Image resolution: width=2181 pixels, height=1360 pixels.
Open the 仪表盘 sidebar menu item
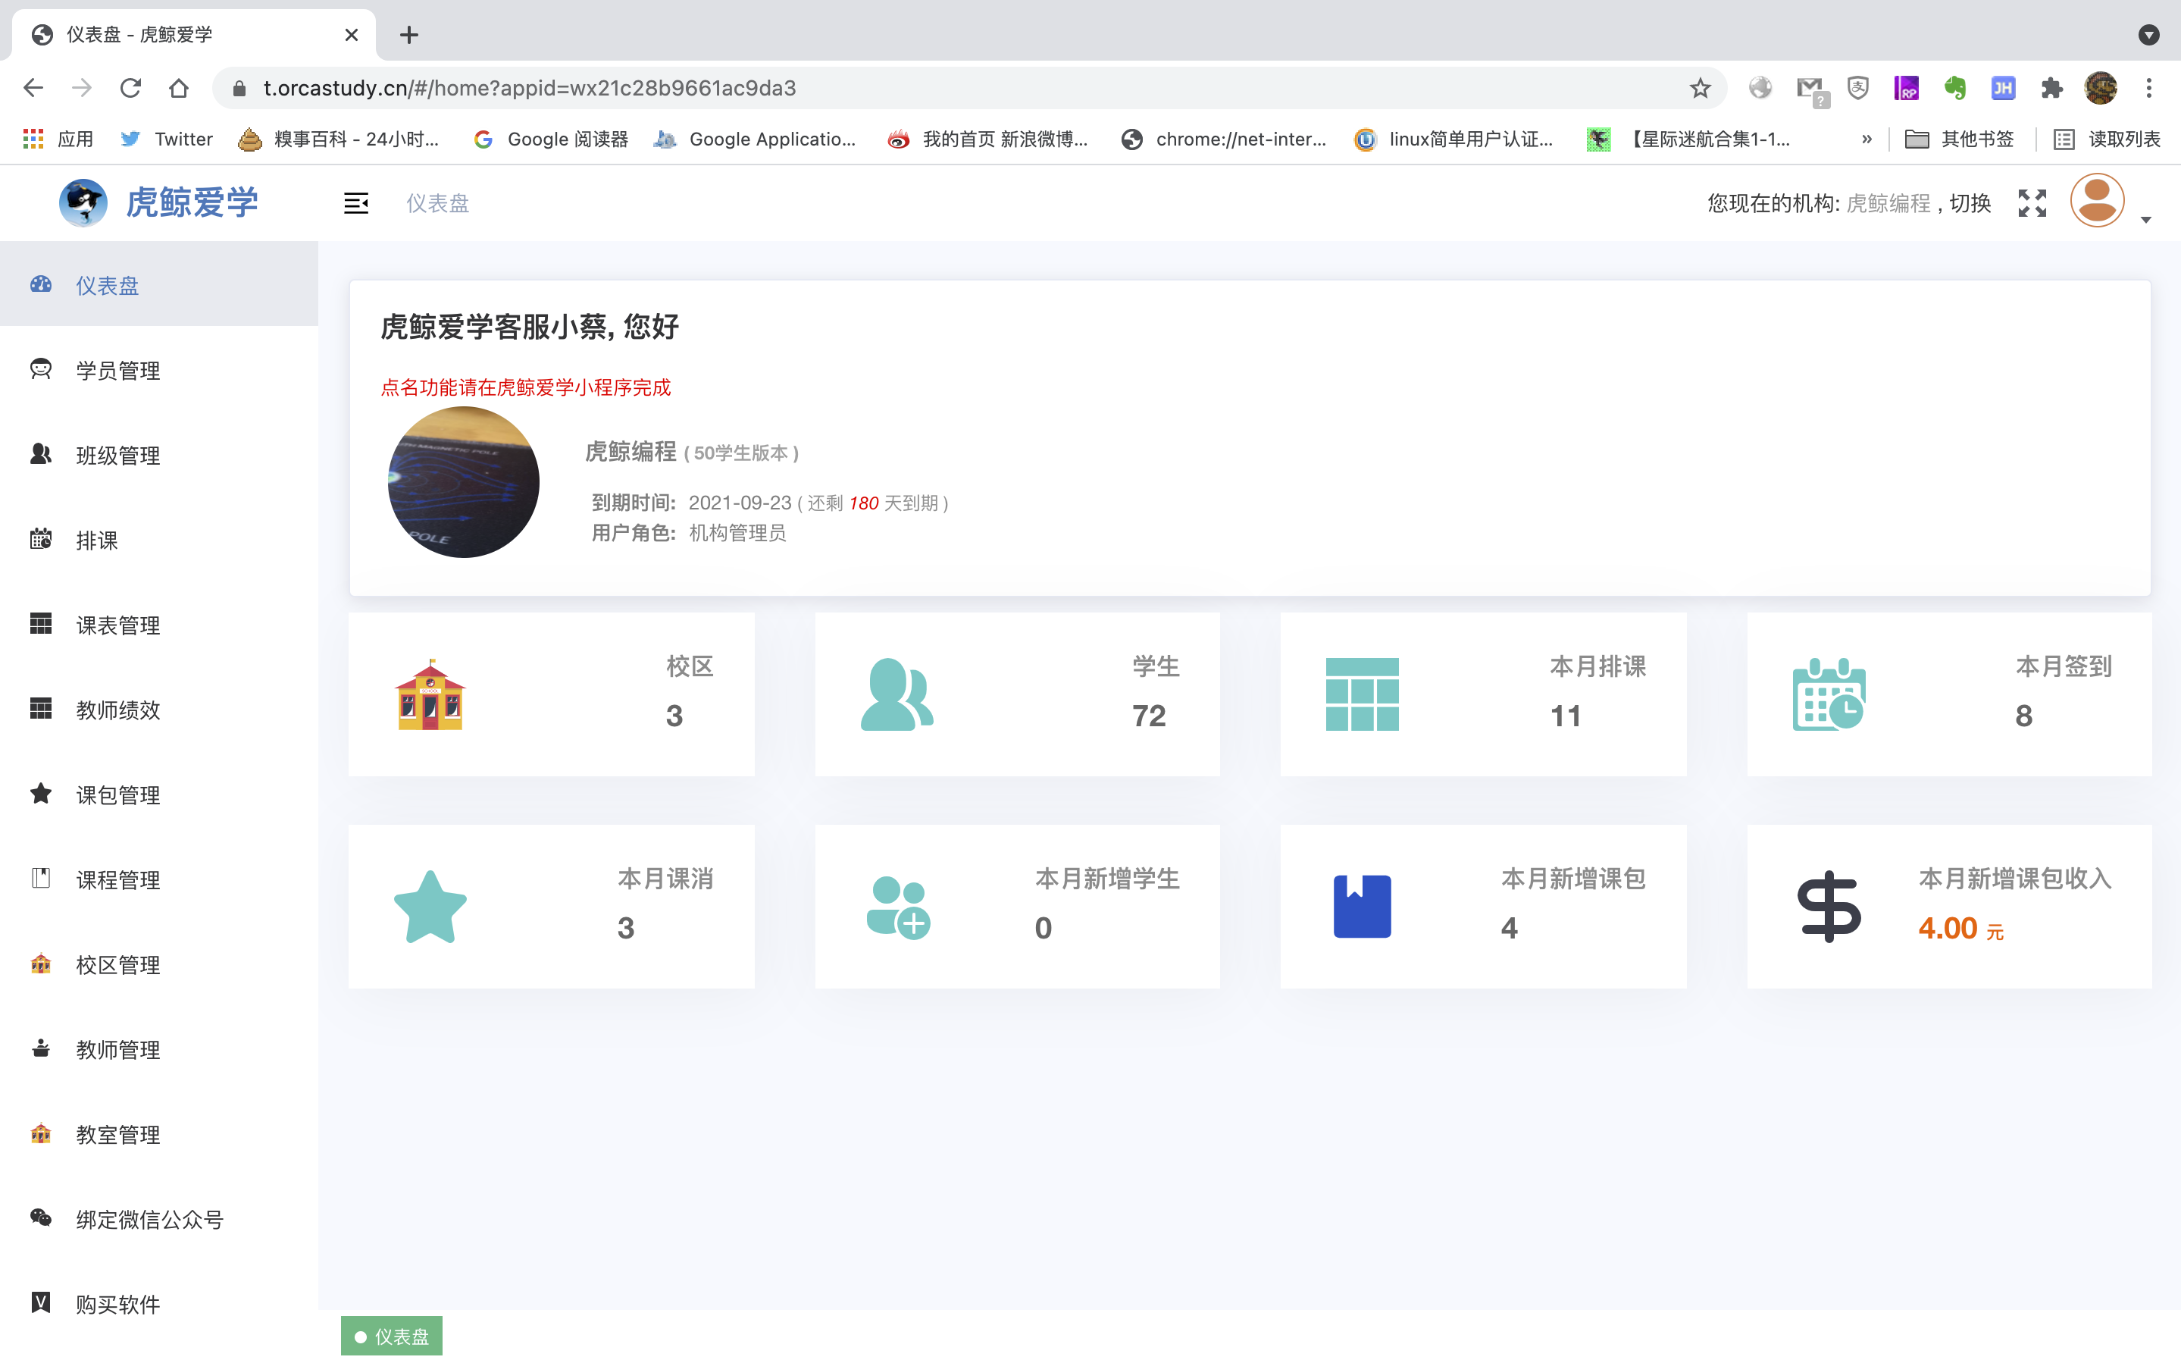pyautogui.click(x=158, y=285)
